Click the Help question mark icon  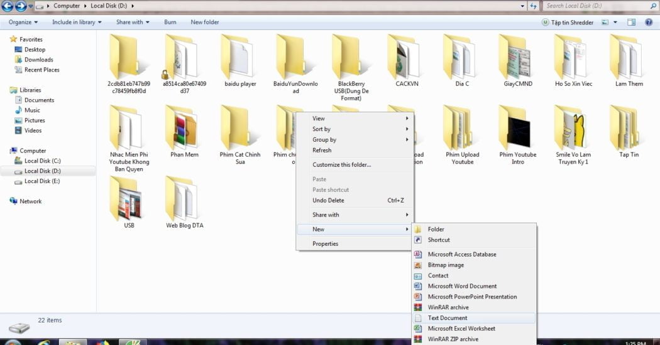[649, 23]
